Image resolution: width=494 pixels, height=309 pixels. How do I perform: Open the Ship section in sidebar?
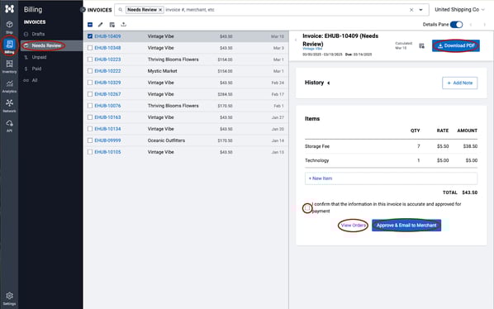[9, 26]
